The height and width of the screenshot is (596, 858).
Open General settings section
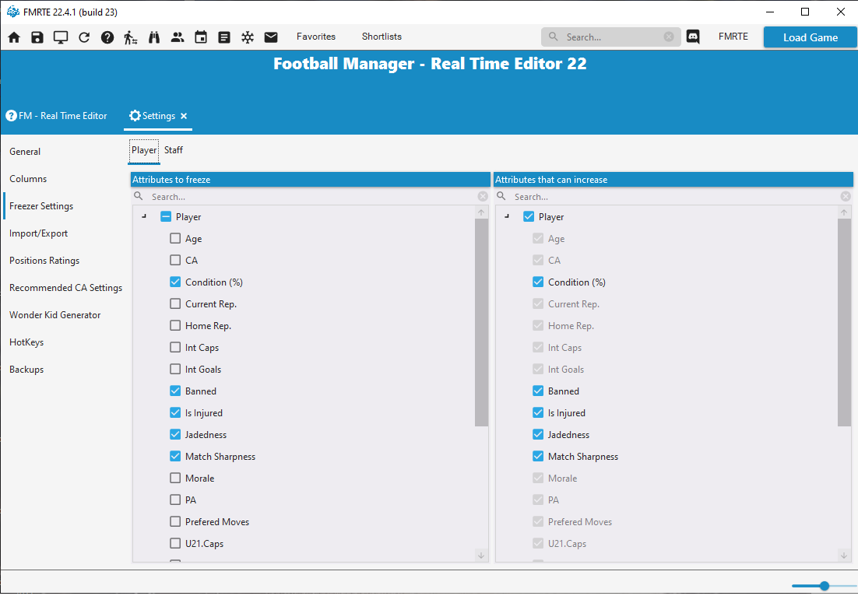pyautogui.click(x=25, y=152)
